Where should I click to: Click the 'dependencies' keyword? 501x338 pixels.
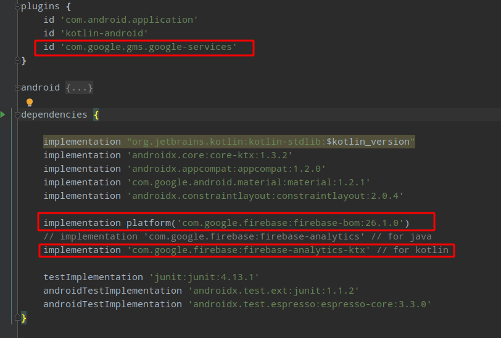pos(54,115)
